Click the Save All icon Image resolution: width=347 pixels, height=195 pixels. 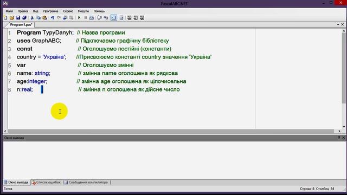tap(24, 18)
